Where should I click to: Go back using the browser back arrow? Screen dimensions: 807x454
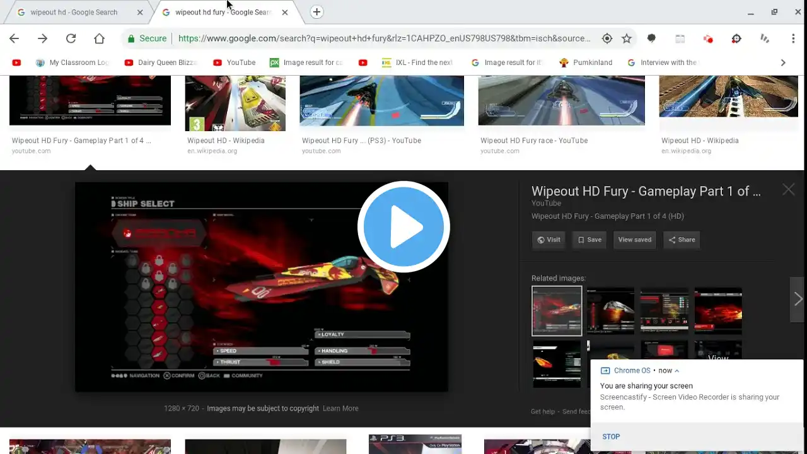point(14,38)
